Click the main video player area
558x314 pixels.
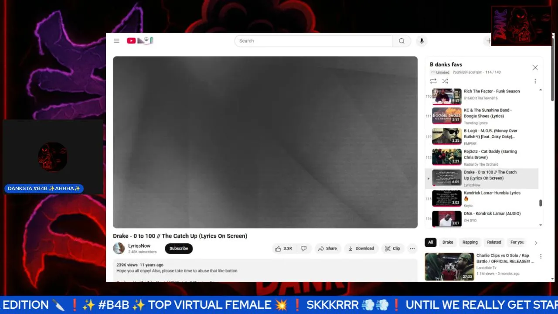(x=265, y=142)
